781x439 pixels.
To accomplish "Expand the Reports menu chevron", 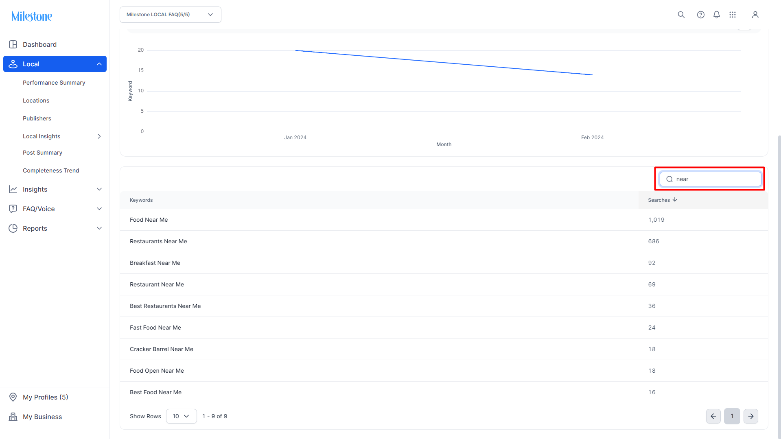I will click(99, 228).
